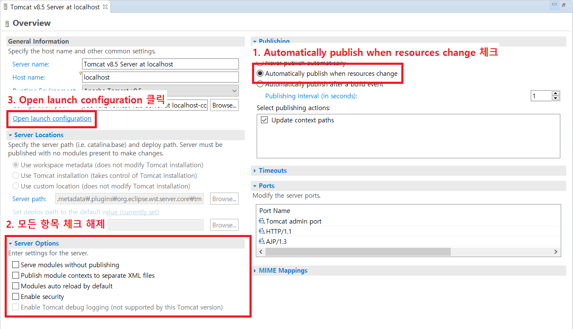Close the Tomcat v8.5 Server editor tab
573x329 pixels.
pyautogui.click(x=105, y=7)
